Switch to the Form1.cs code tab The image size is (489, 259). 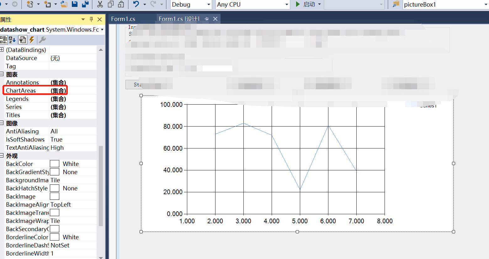click(x=123, y=18)
